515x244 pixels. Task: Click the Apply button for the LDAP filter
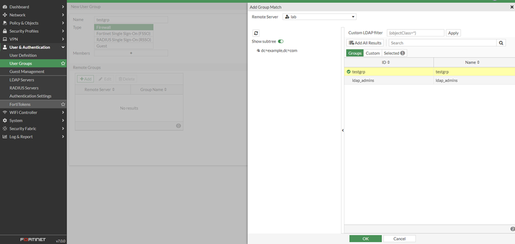(453, 33)
